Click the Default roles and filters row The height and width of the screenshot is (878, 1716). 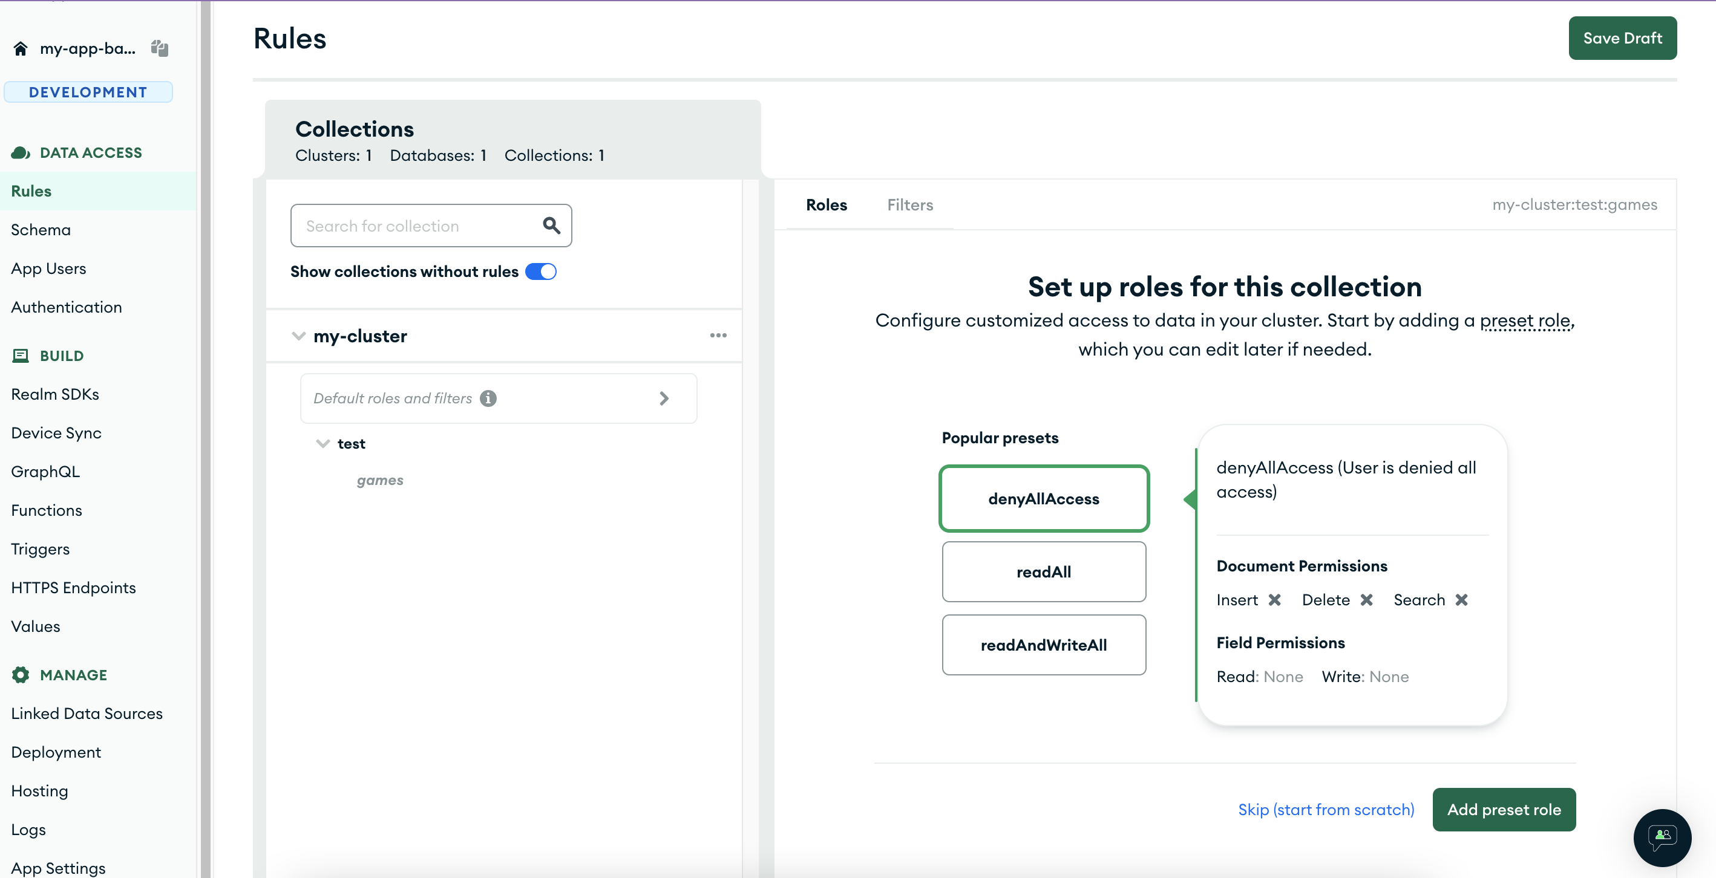(x=498, y=398)
